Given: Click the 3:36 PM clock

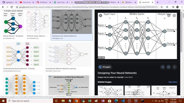Looking at the screenshot, I should [x=173, y=100].
